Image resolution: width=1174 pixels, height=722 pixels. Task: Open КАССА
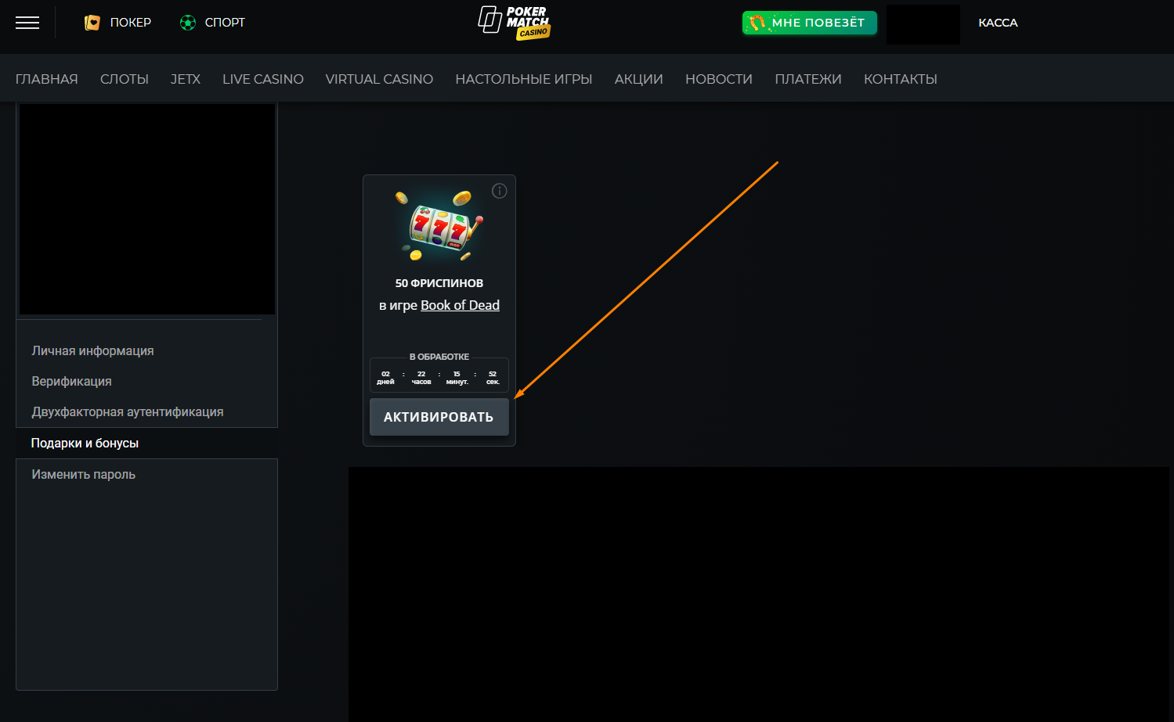click(x=998, y=23)
